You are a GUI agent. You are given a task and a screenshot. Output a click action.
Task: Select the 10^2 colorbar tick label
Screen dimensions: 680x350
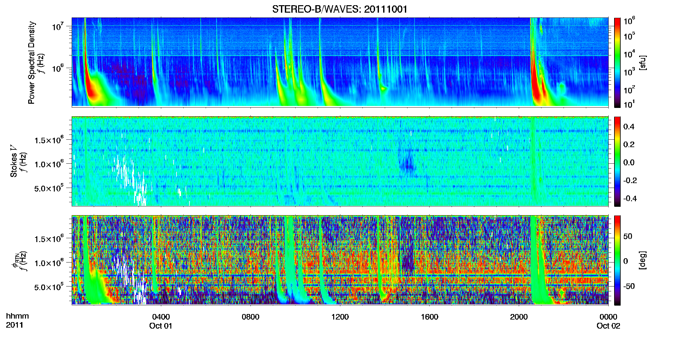tap(629, 90)
